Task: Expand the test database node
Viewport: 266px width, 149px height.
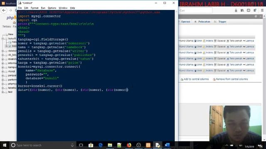Action: click(x=3, y=92)
